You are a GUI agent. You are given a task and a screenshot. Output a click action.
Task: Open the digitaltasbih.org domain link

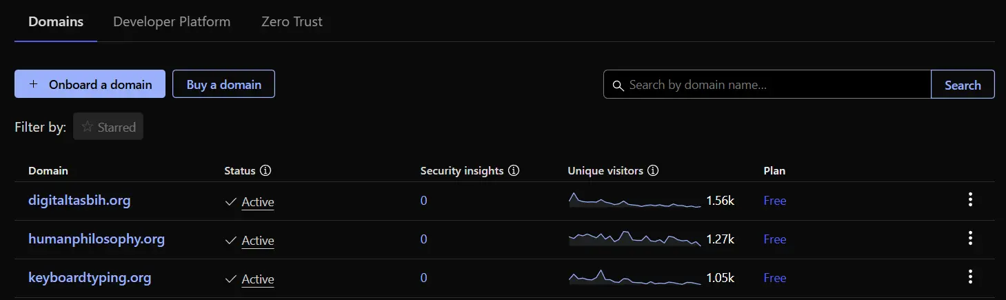[x=79, y=201]
